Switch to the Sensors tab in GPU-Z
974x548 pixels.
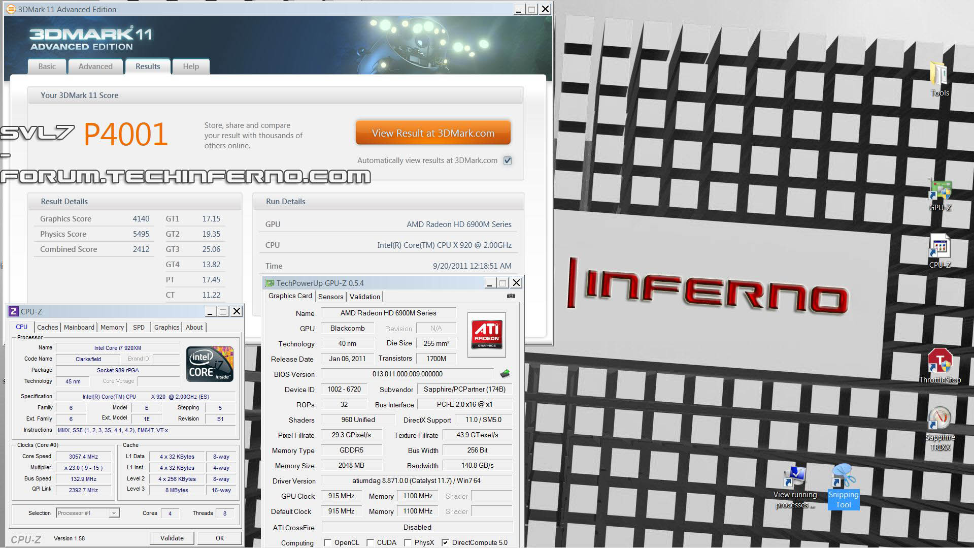point(331,297)
